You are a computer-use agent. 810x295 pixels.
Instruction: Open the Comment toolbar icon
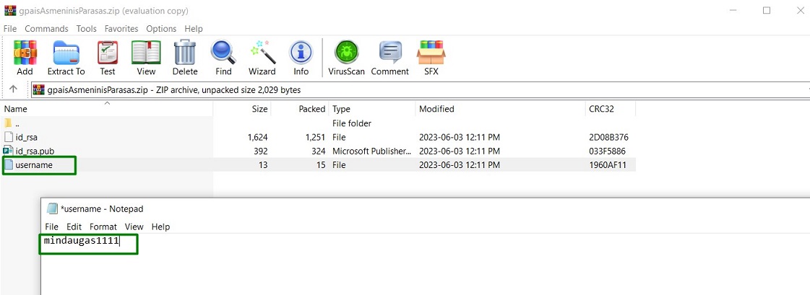click(390, 58)
